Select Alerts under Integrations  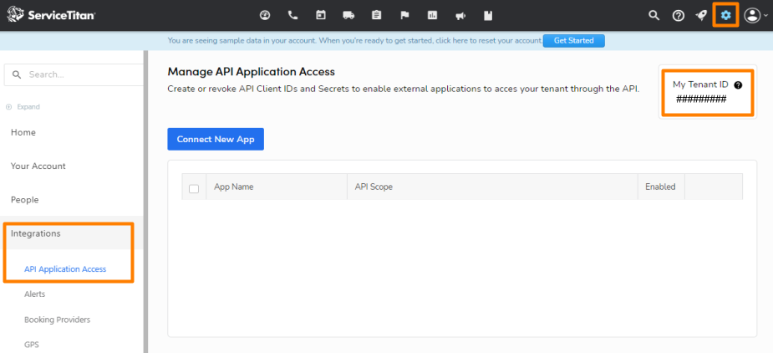pyautogui.click(x=34, y=294)
